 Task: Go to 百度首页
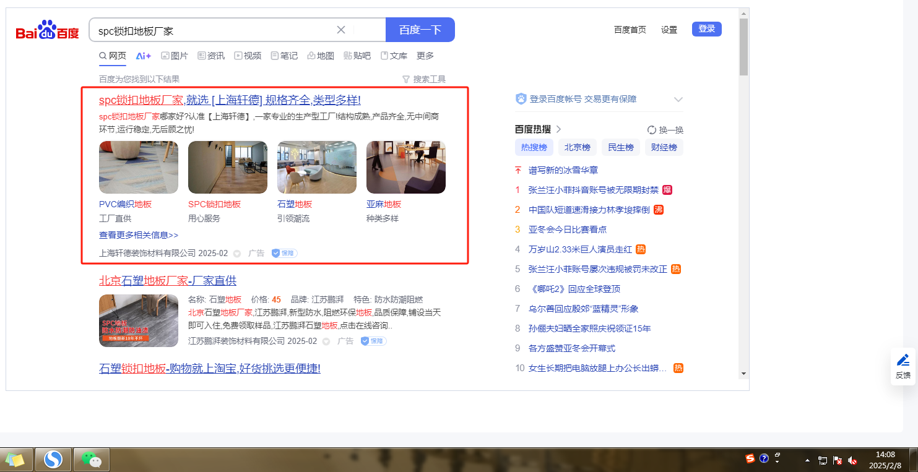(630, 30)
